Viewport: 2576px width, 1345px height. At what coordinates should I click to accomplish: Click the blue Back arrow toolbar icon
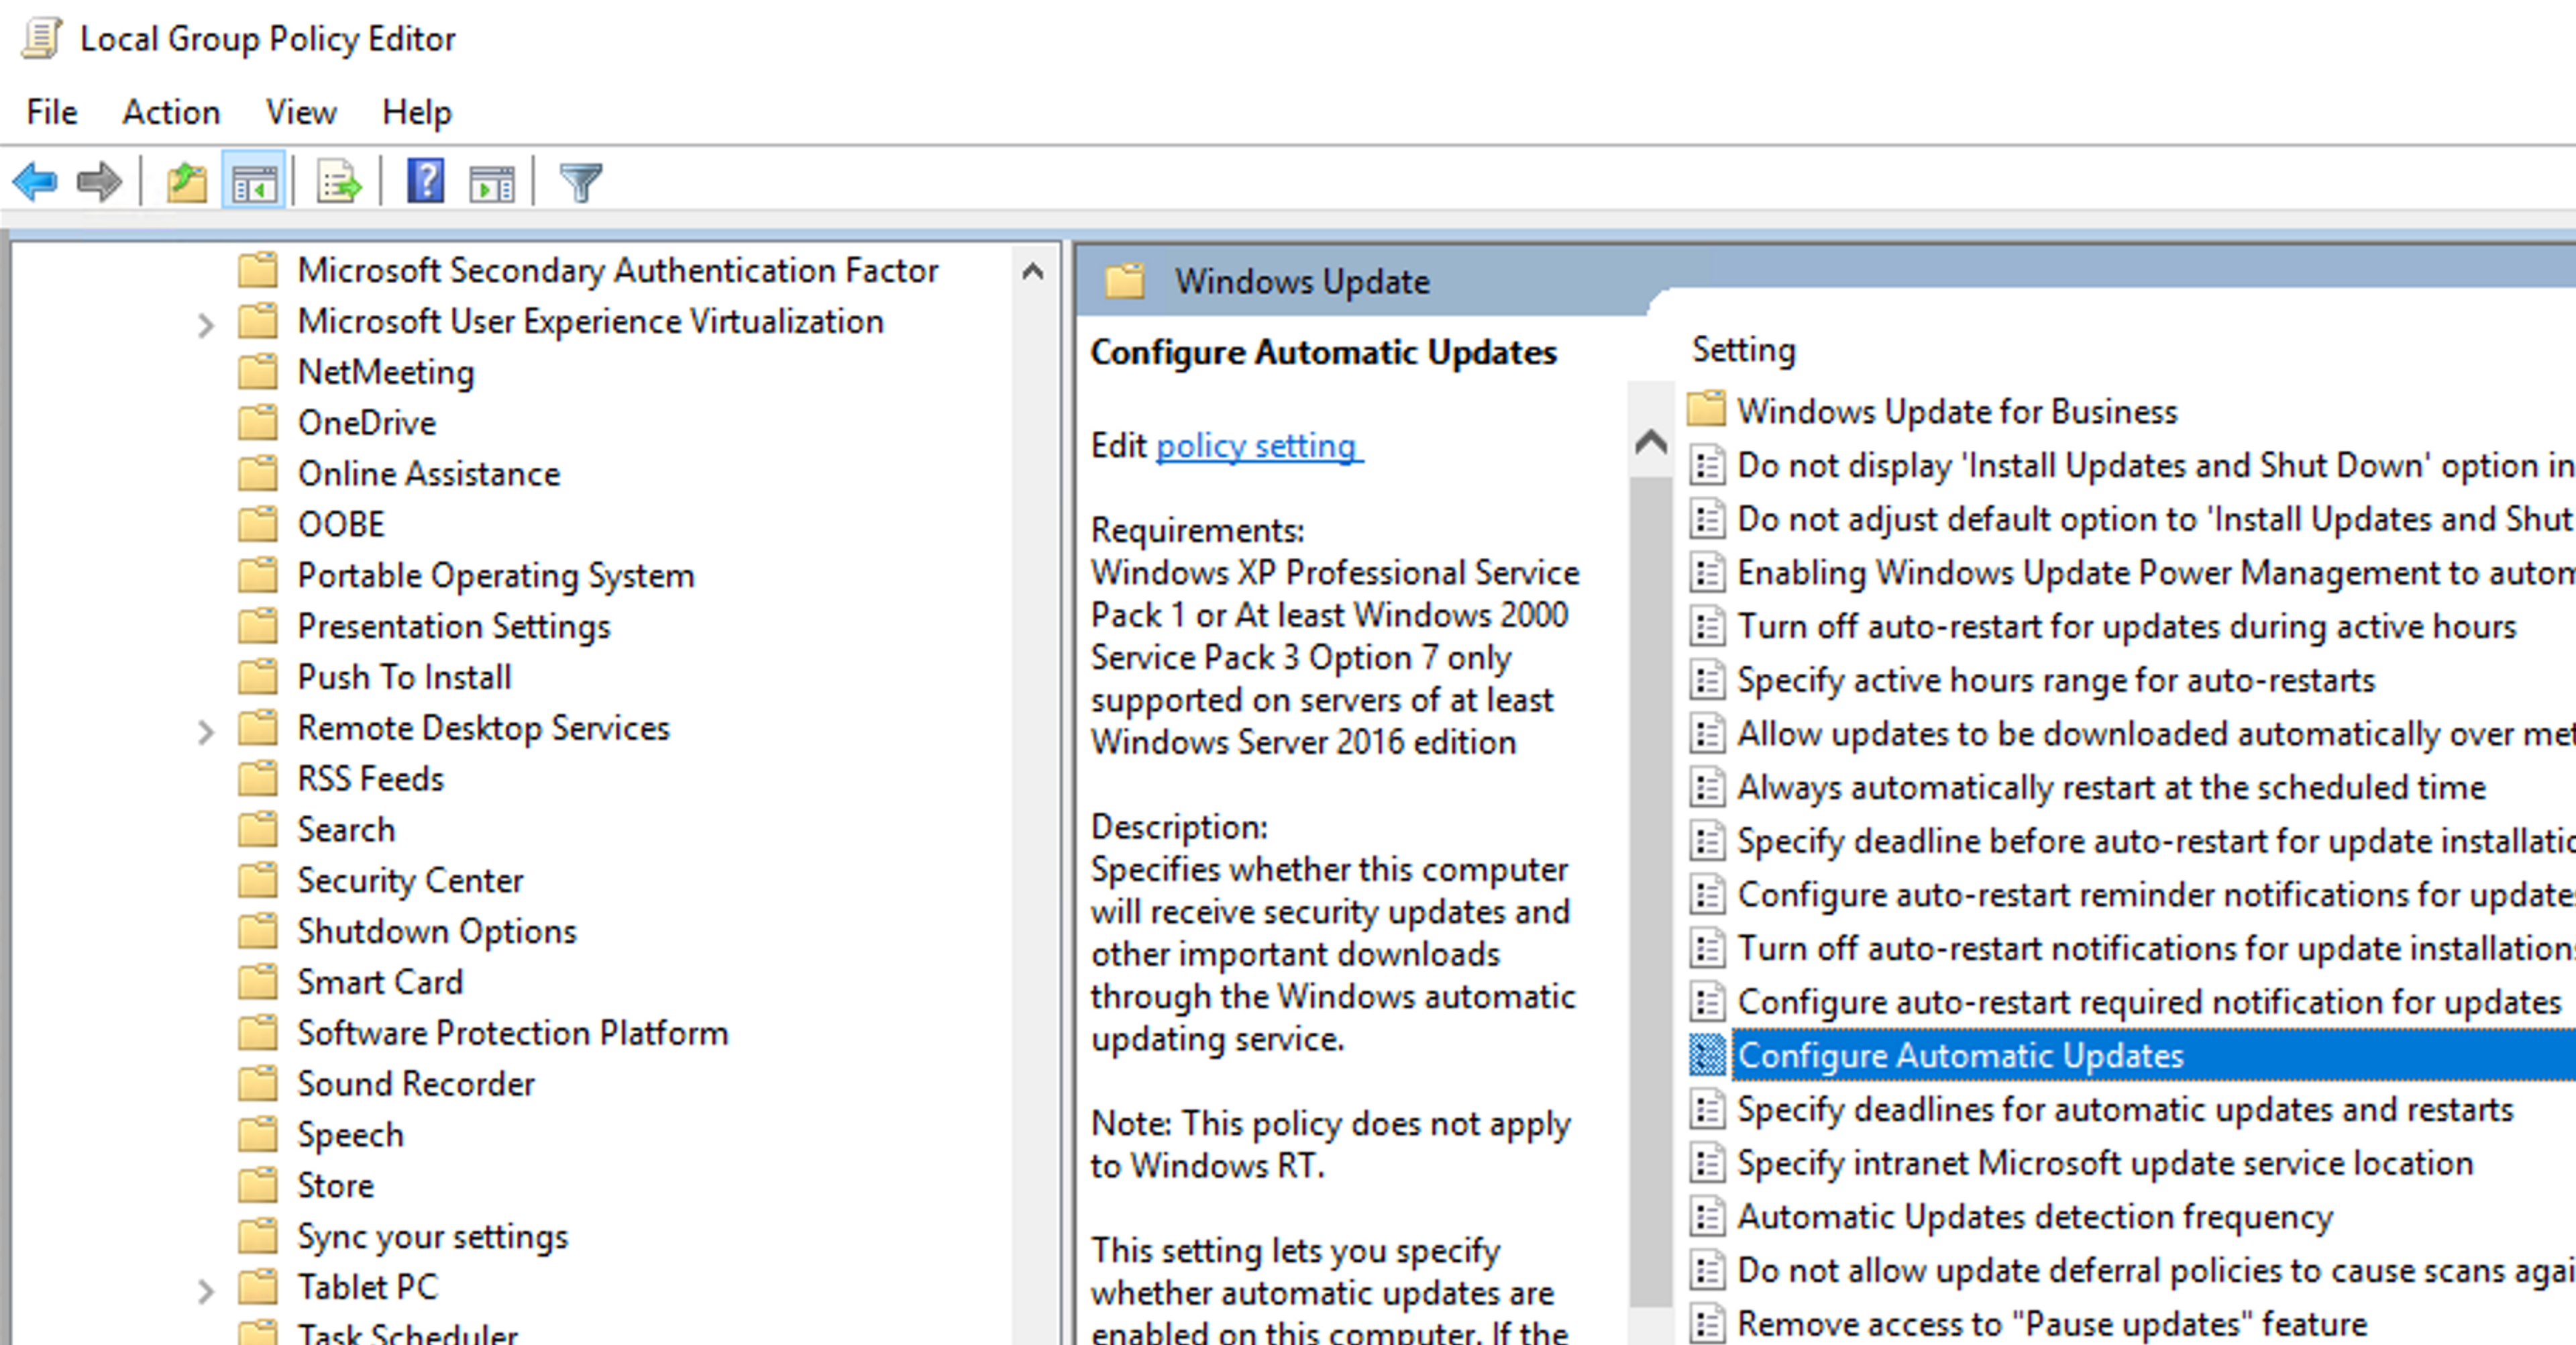coord(35,182)
